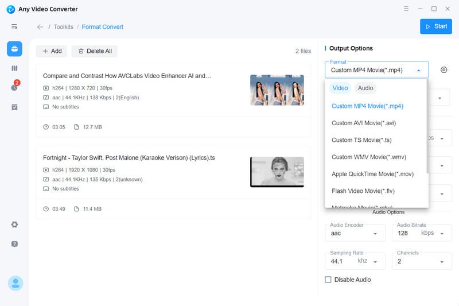Image resolution: width=459 pixels, height=306 pixels.
Task: Click the clock icon beside 03:05
Action: pos(46,127)
